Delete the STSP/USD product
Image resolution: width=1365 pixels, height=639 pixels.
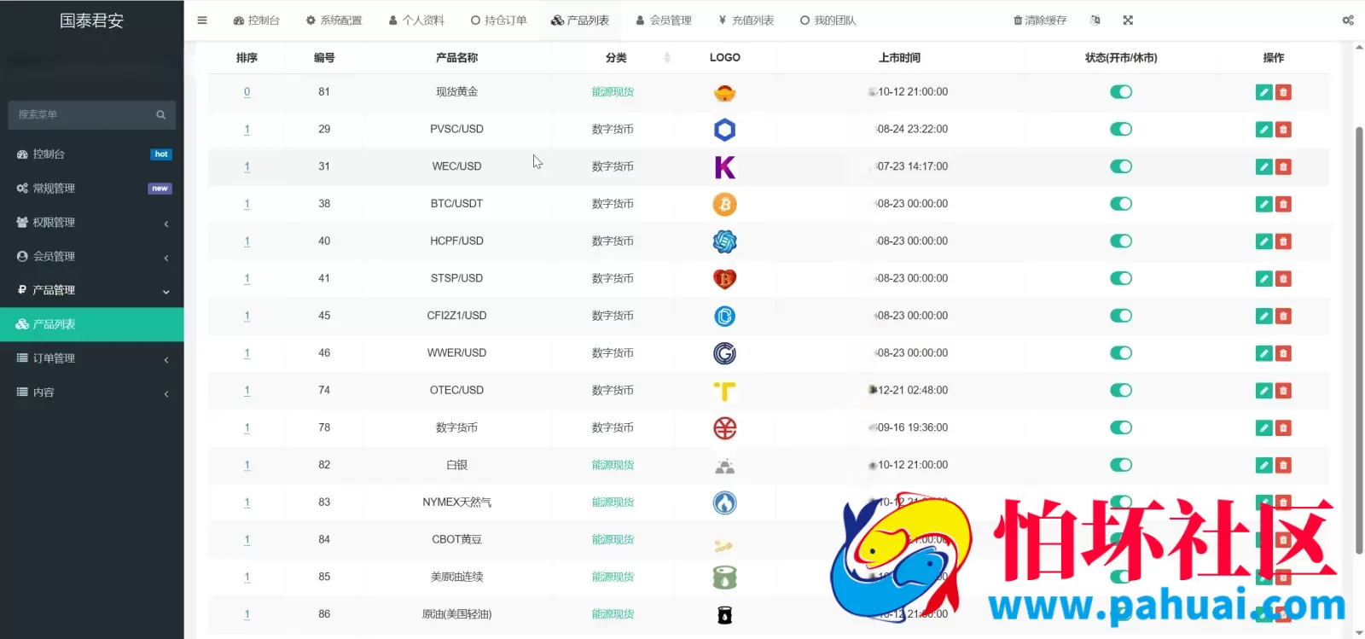click(1283, 279)
